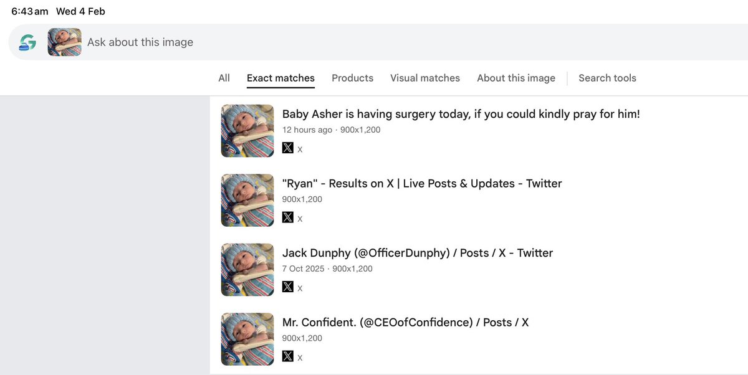Click thumbnail of the Mr. Confident result
The image size is (748, 375).
pyautogui.click(x=247, y=339)
